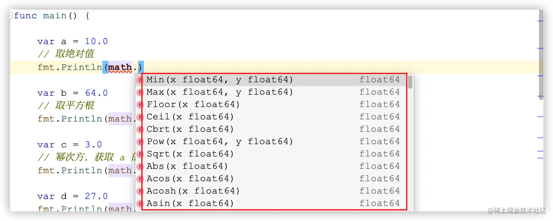Click the function icon next to Pow
Viewport: 553px width, 221px height.
140,142
